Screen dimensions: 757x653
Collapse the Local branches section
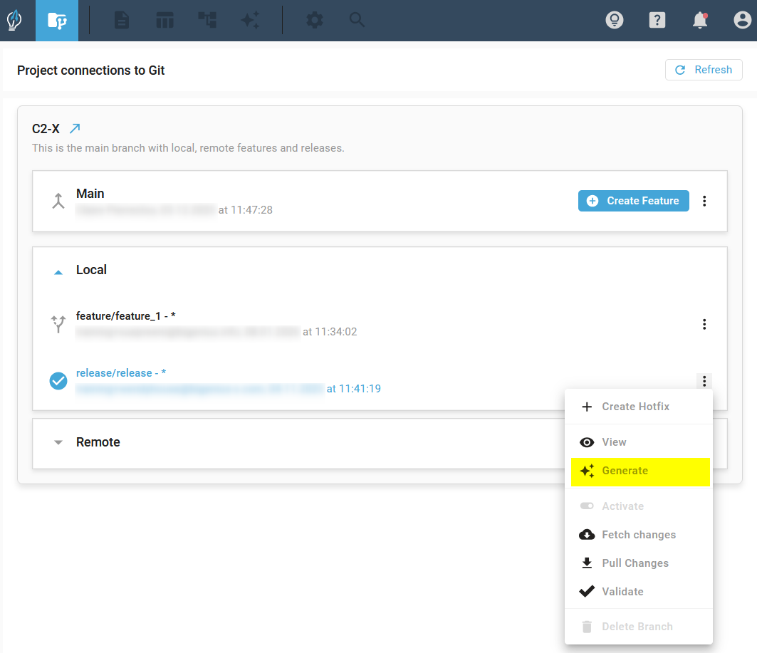click(x=58, y=271)
